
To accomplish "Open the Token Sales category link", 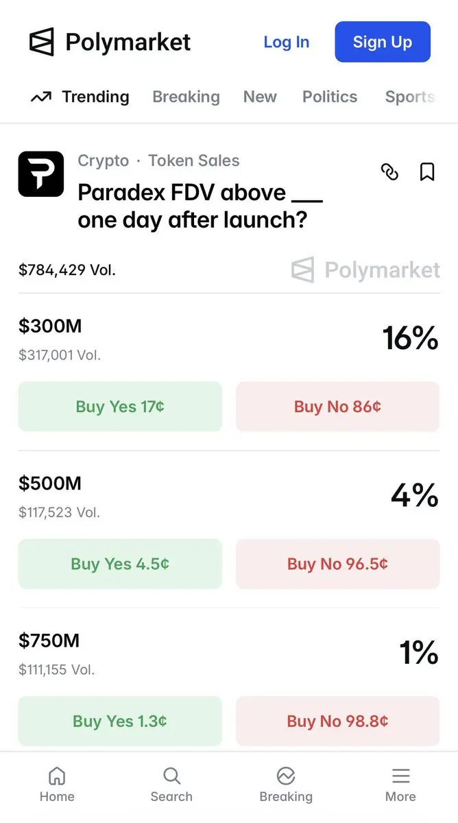I will pos(194,160).
